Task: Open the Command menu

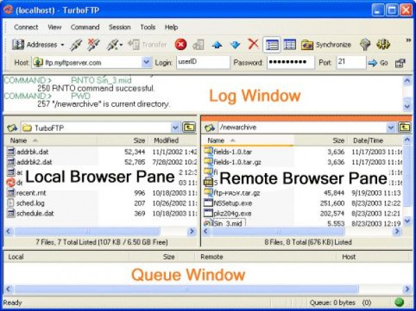Action: [x=85, y=27]
